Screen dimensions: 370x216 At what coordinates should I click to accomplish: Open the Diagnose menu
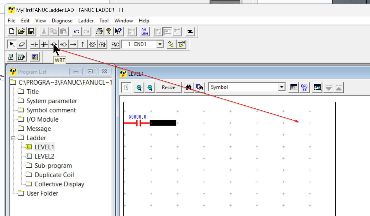click(62, 21)
